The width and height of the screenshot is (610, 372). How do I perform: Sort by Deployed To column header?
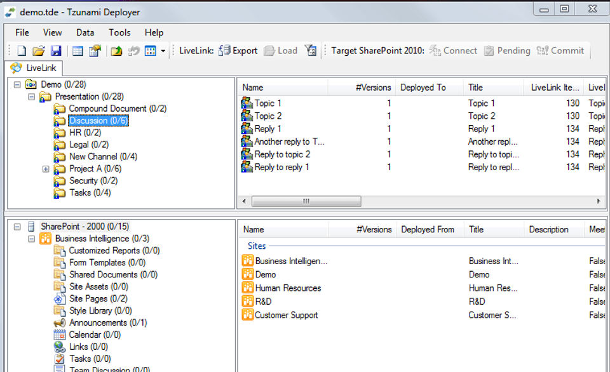click(x=430, y=88)
